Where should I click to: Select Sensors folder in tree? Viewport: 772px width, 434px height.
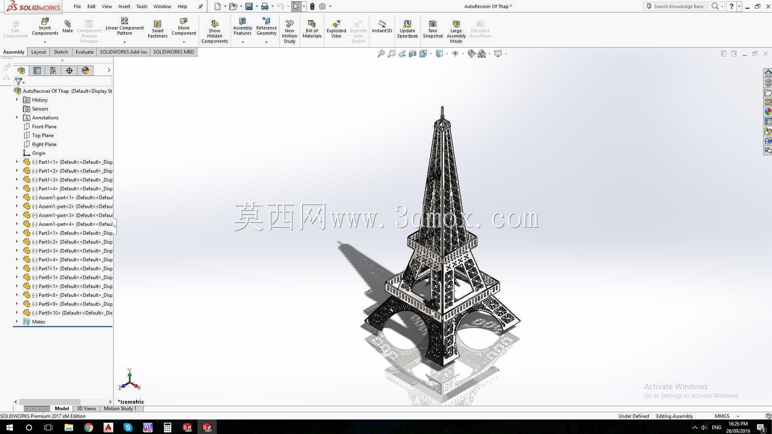click(x=40, y=108)
